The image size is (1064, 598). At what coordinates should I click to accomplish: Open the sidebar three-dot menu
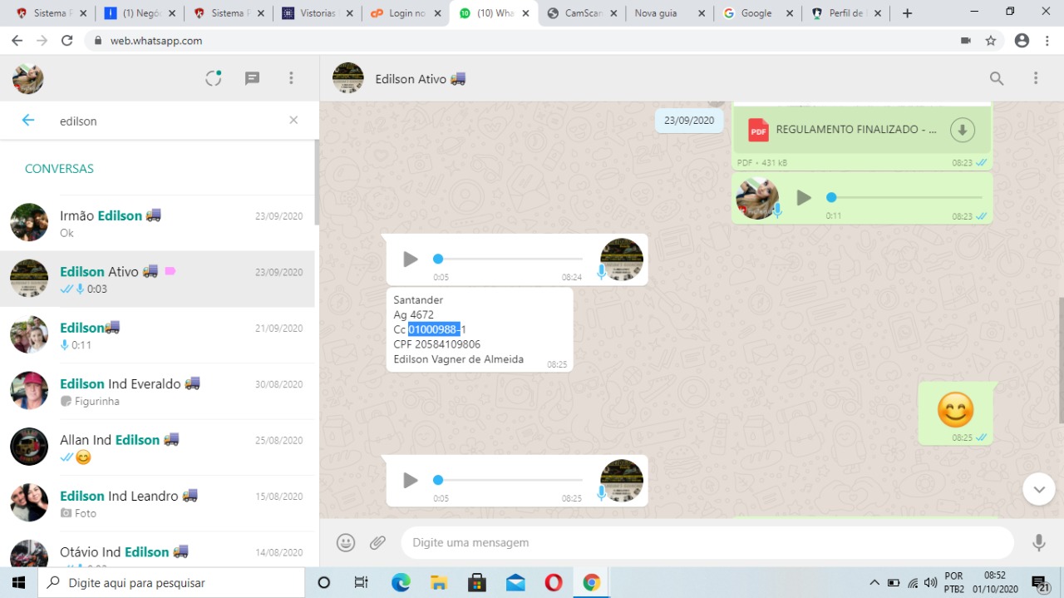point(291,78)
